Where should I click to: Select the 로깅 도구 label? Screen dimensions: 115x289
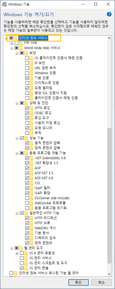(x=42, y=118)
